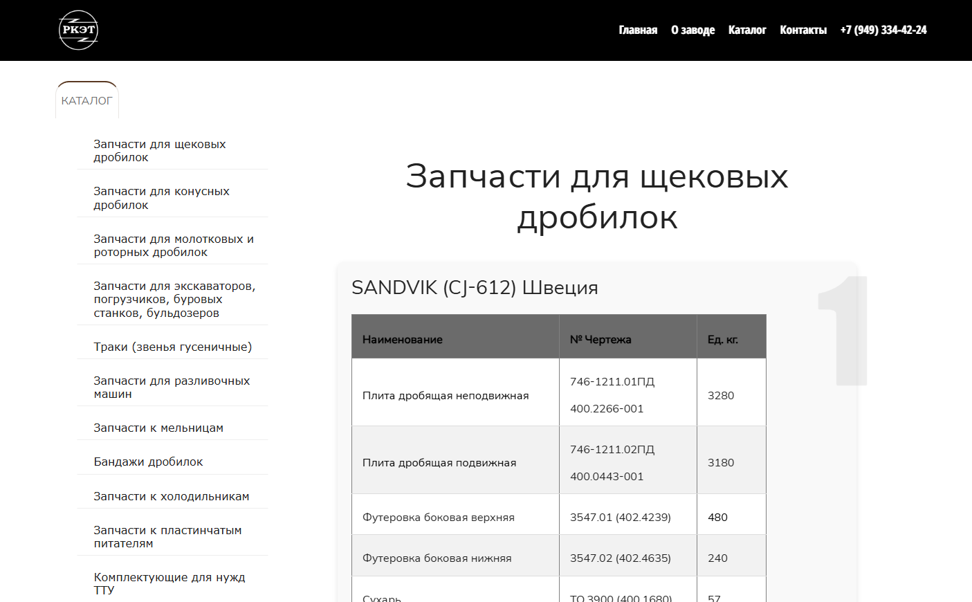Open Бандажи дробилок category

pyautogui.click(x=148, y=462)
